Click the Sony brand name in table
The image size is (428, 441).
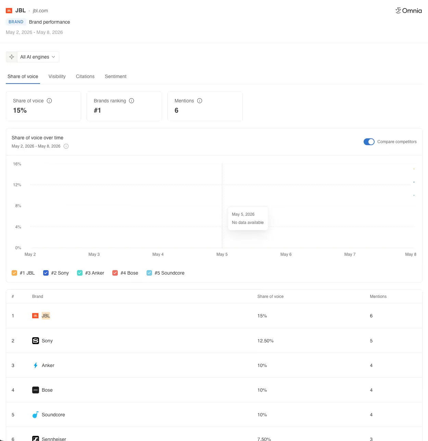tap(47, 341)
